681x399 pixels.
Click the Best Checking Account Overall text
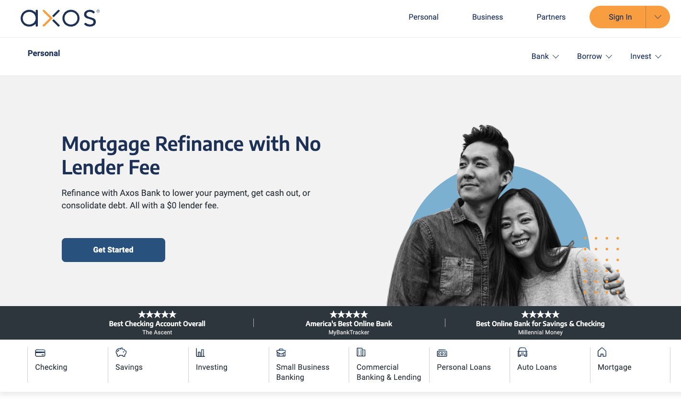pos(157,324)
